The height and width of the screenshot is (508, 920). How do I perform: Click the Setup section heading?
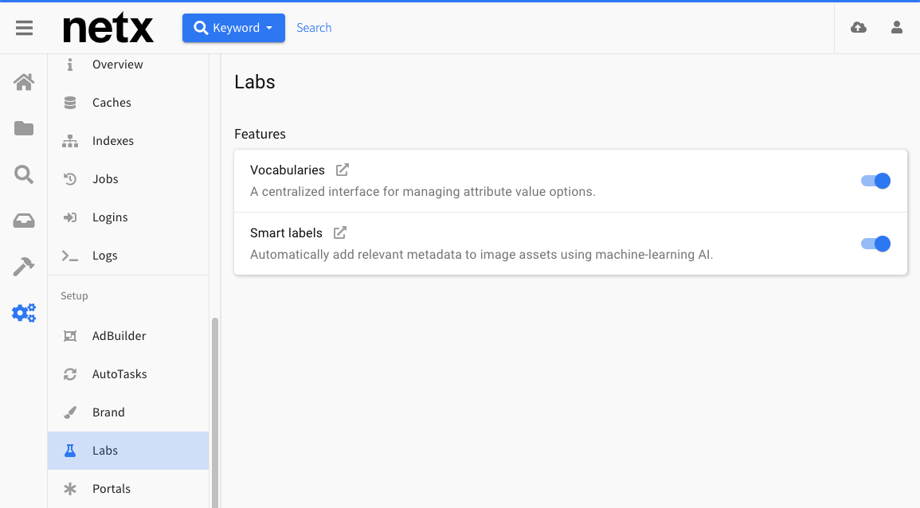pyautogui.click(x=75, y=295)
